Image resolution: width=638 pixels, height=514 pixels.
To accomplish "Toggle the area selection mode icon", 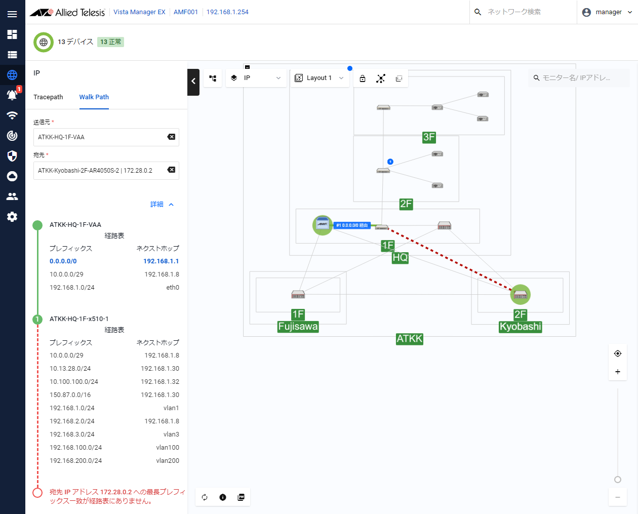I will pos(399,78).
